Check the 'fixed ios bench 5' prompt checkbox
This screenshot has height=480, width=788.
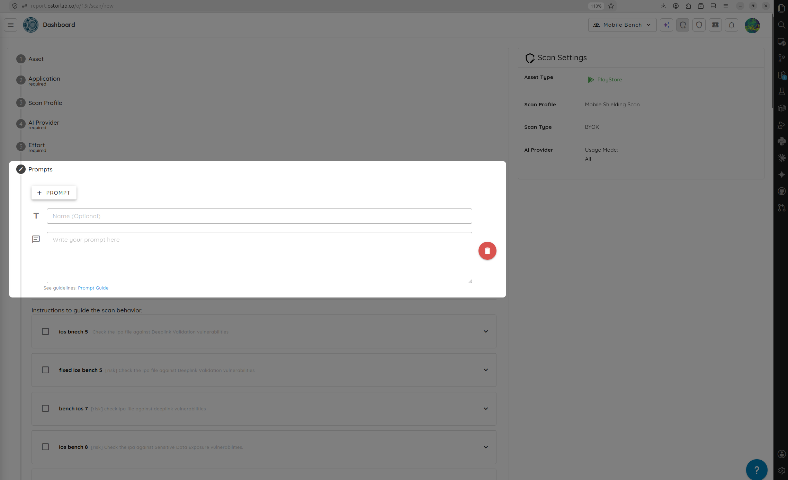[x=45, y=370]
